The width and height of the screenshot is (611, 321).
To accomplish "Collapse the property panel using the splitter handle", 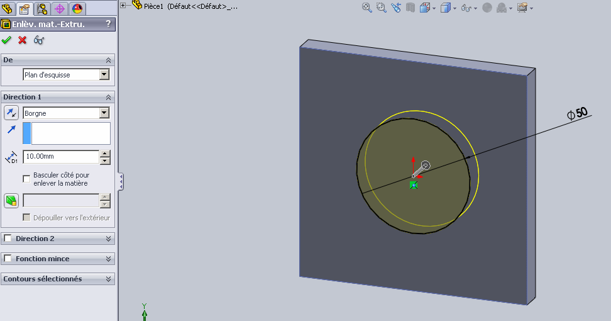I will coord(121,182).
